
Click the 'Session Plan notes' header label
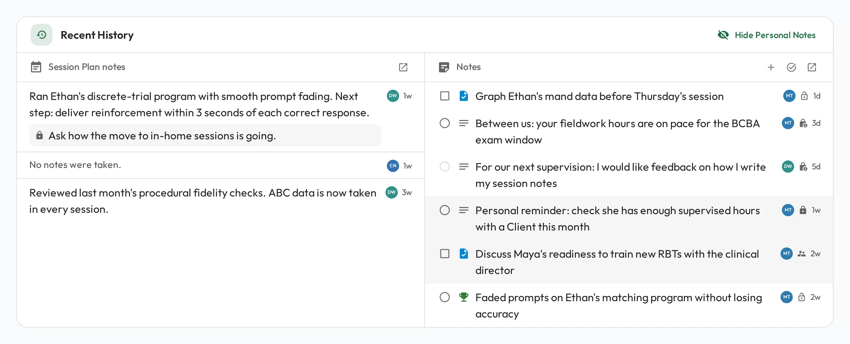(x=87, y=67)
